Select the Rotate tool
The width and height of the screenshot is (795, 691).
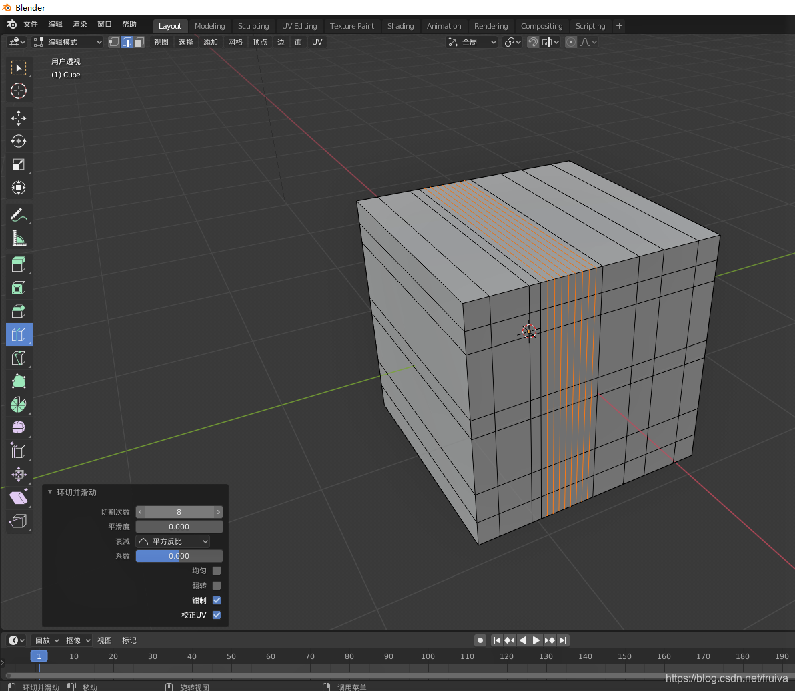[x=19, y=141]
